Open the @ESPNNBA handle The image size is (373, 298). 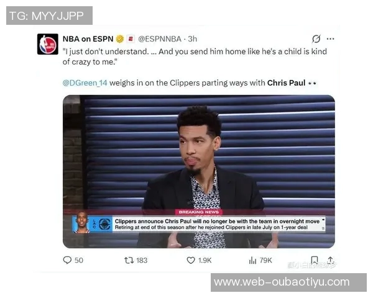point(160,39)
